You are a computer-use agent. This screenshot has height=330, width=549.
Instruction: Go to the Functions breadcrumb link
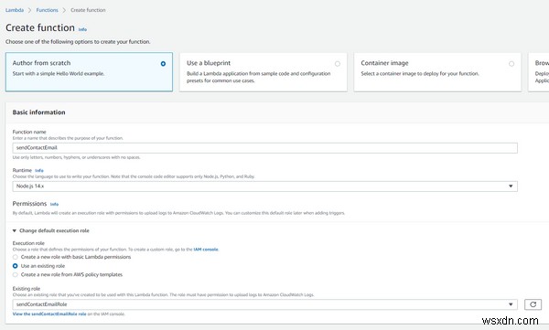[47, 10]
